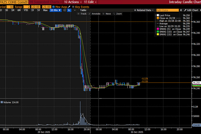Viewport: 201px width, 134px height.
Task: Show News overlay on chart
Action: [107, 14]
